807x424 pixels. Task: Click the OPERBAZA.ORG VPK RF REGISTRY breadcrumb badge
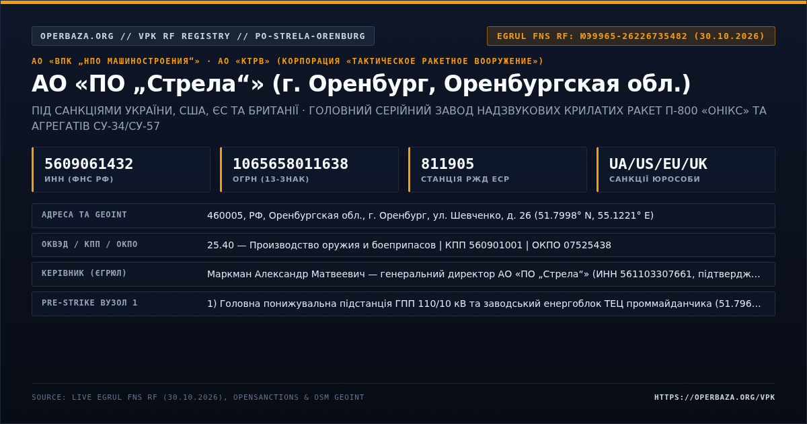click(202, 36)
